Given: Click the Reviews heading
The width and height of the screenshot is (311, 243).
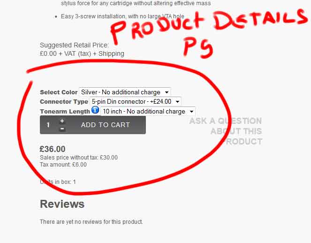Looking at the screenshot, I should pos(62,204).
